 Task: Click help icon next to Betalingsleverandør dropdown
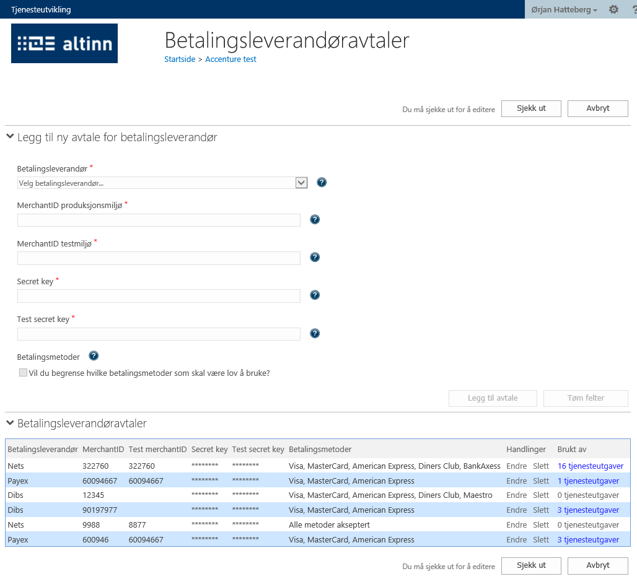pos(322,182)
